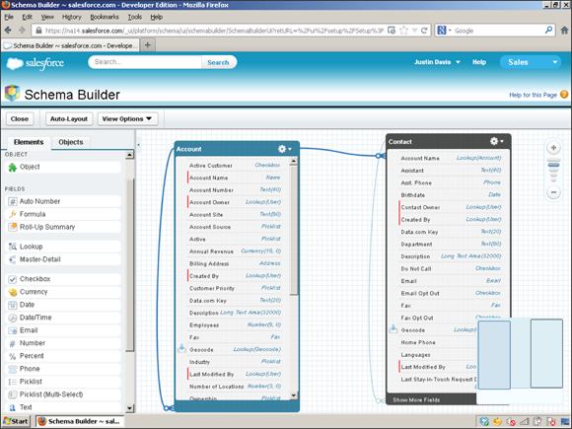Click the Search button
The height and width of the screenshot is (429, 572).
[218, 62]
